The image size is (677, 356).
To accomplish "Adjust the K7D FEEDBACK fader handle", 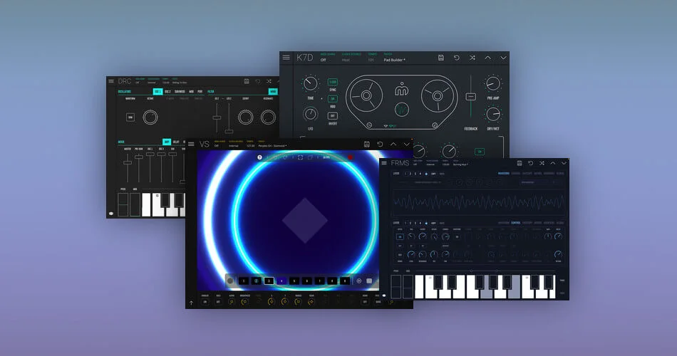I will tap(470, 97).
